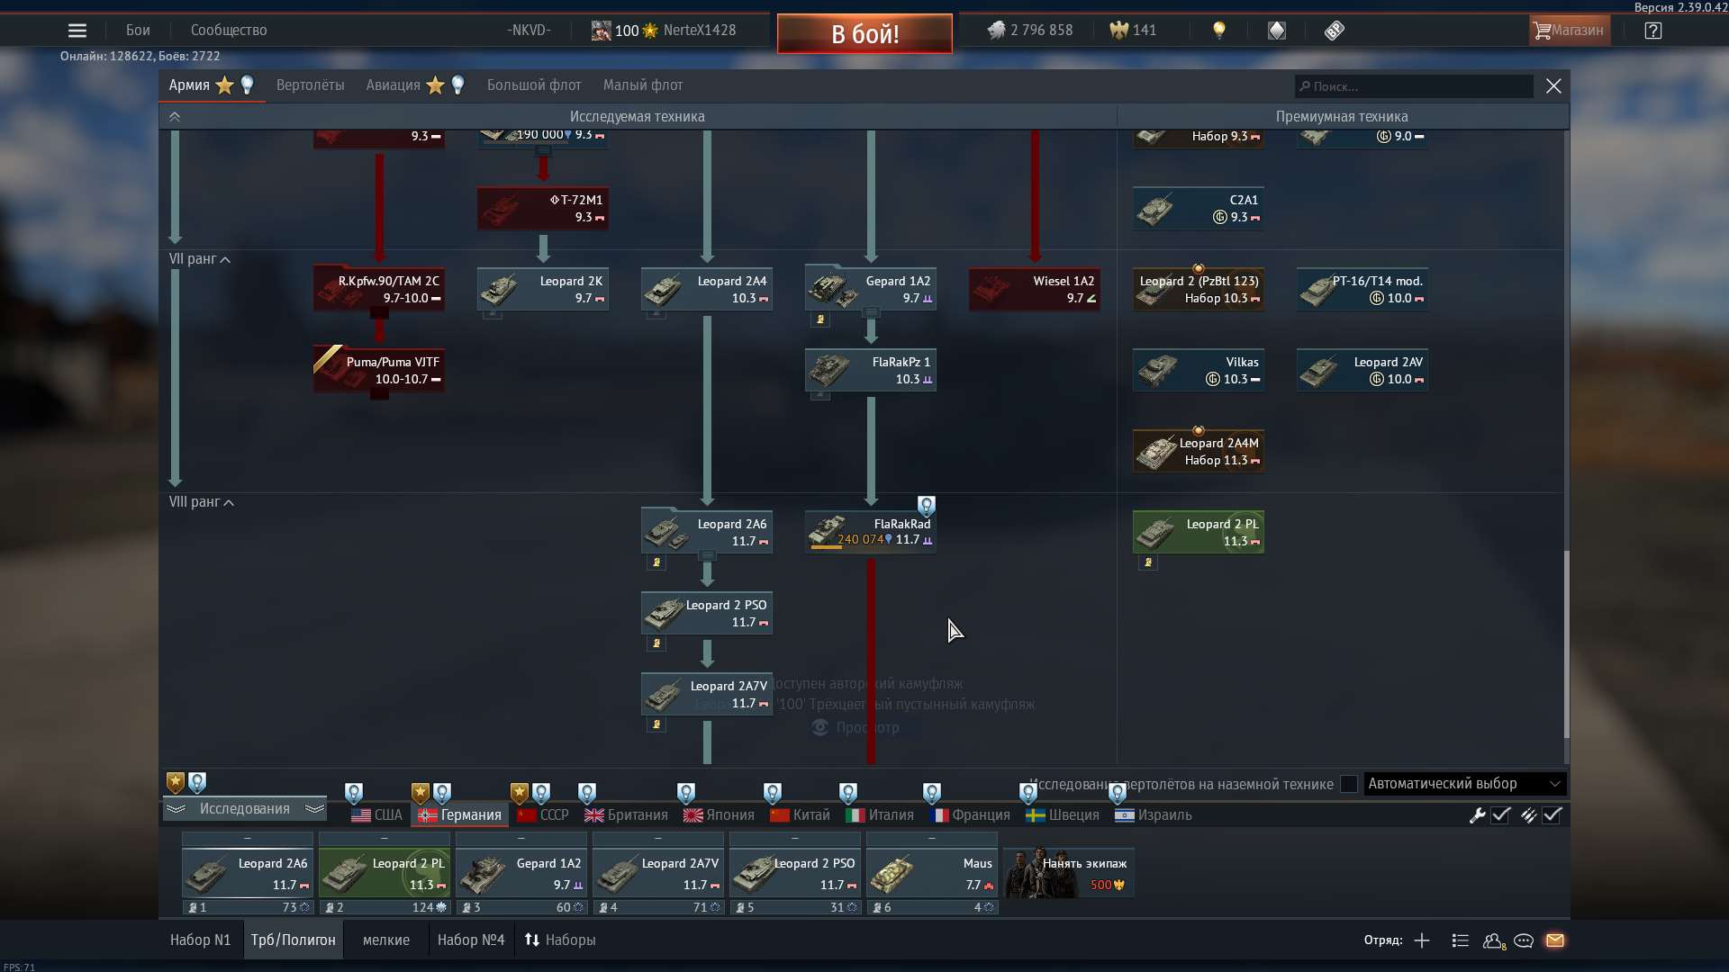Select Maus in crew slot 6
Viewport: 1729px width, 972px height.
coord(932,874)
